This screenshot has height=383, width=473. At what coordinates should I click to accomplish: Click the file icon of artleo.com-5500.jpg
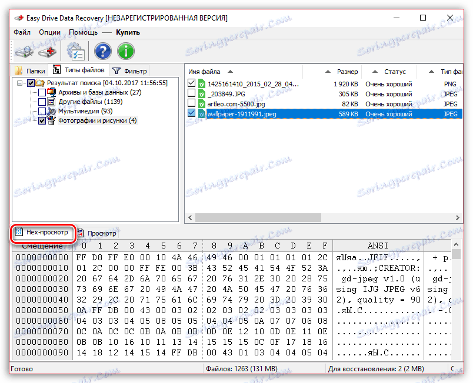click(202, 104)
